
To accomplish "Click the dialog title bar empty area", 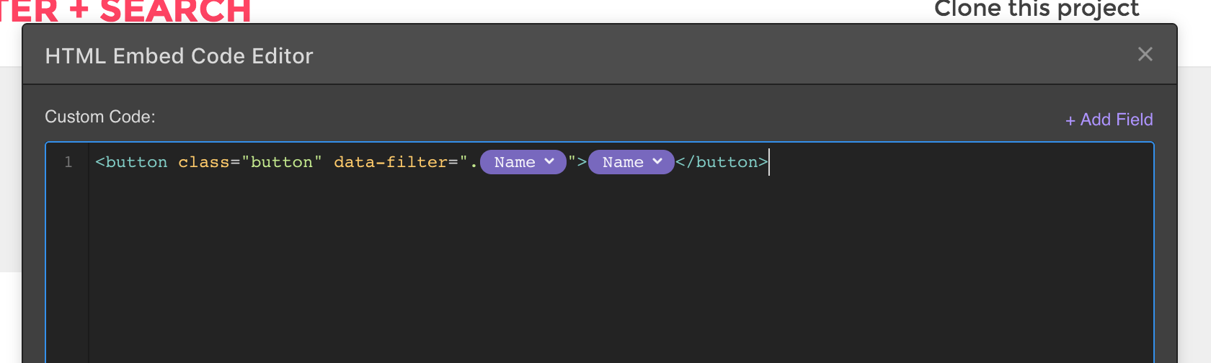I will [721, 55].
